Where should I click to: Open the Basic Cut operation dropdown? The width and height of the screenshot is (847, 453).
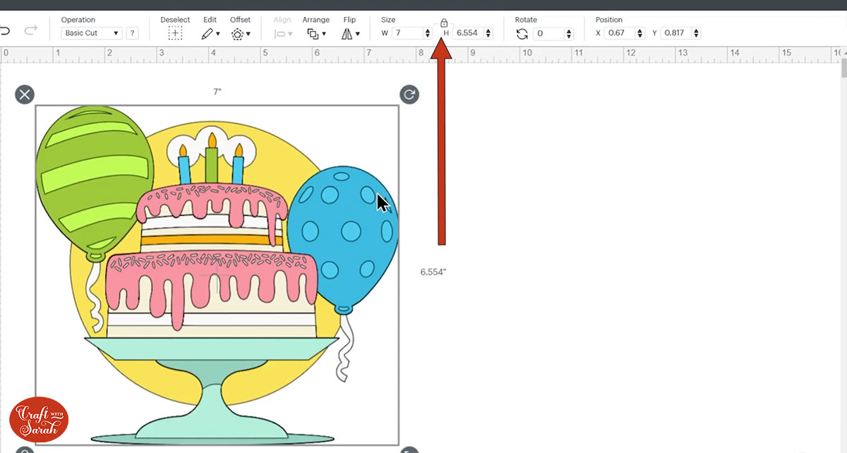click(x=92, y=33)
